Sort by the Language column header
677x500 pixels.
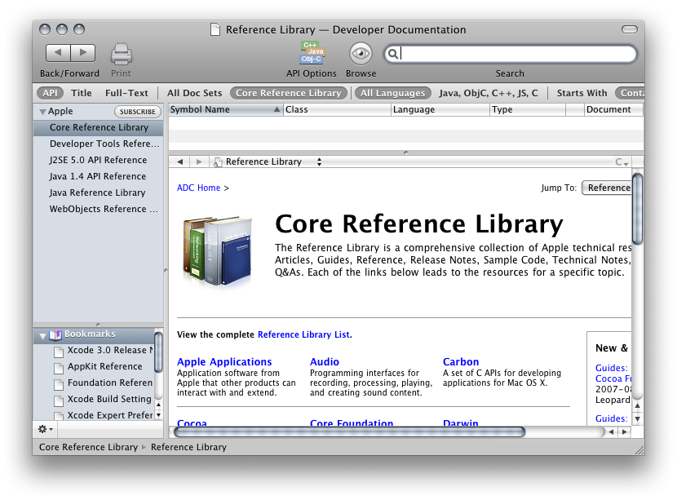[x=440, y=109]
